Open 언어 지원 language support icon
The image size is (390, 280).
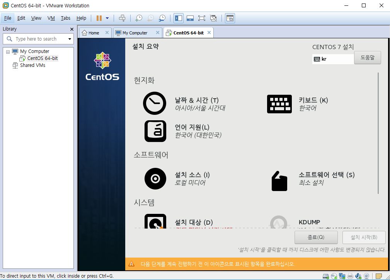(155, 131)
